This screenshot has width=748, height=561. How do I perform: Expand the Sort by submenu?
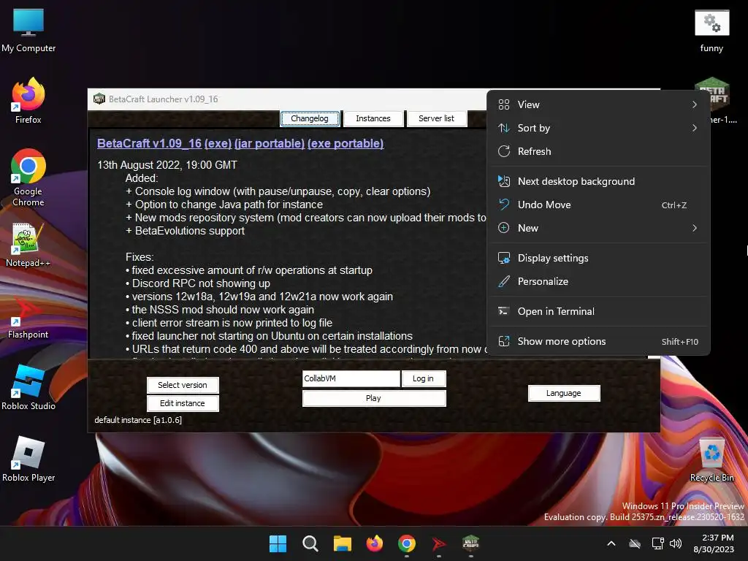[x=598, y=128]
